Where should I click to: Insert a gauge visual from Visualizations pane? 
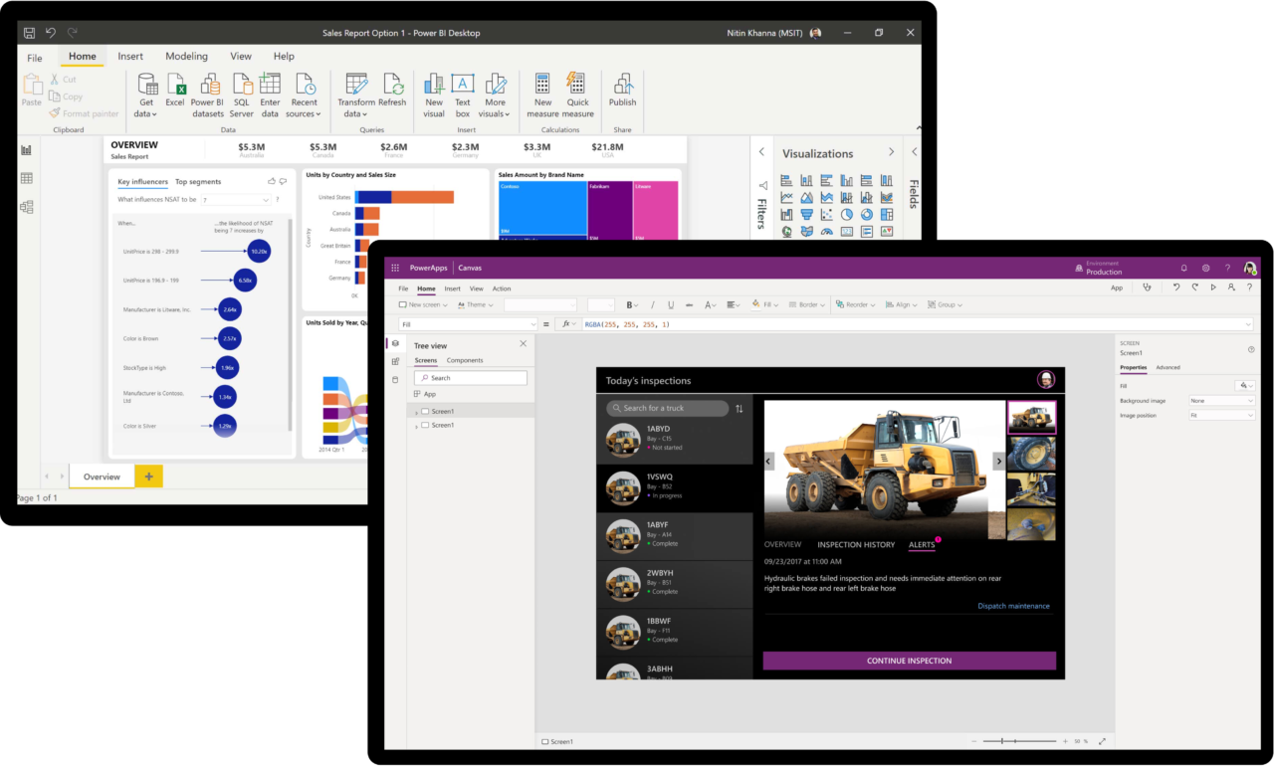pyautogui.click(x=826, y=232)
